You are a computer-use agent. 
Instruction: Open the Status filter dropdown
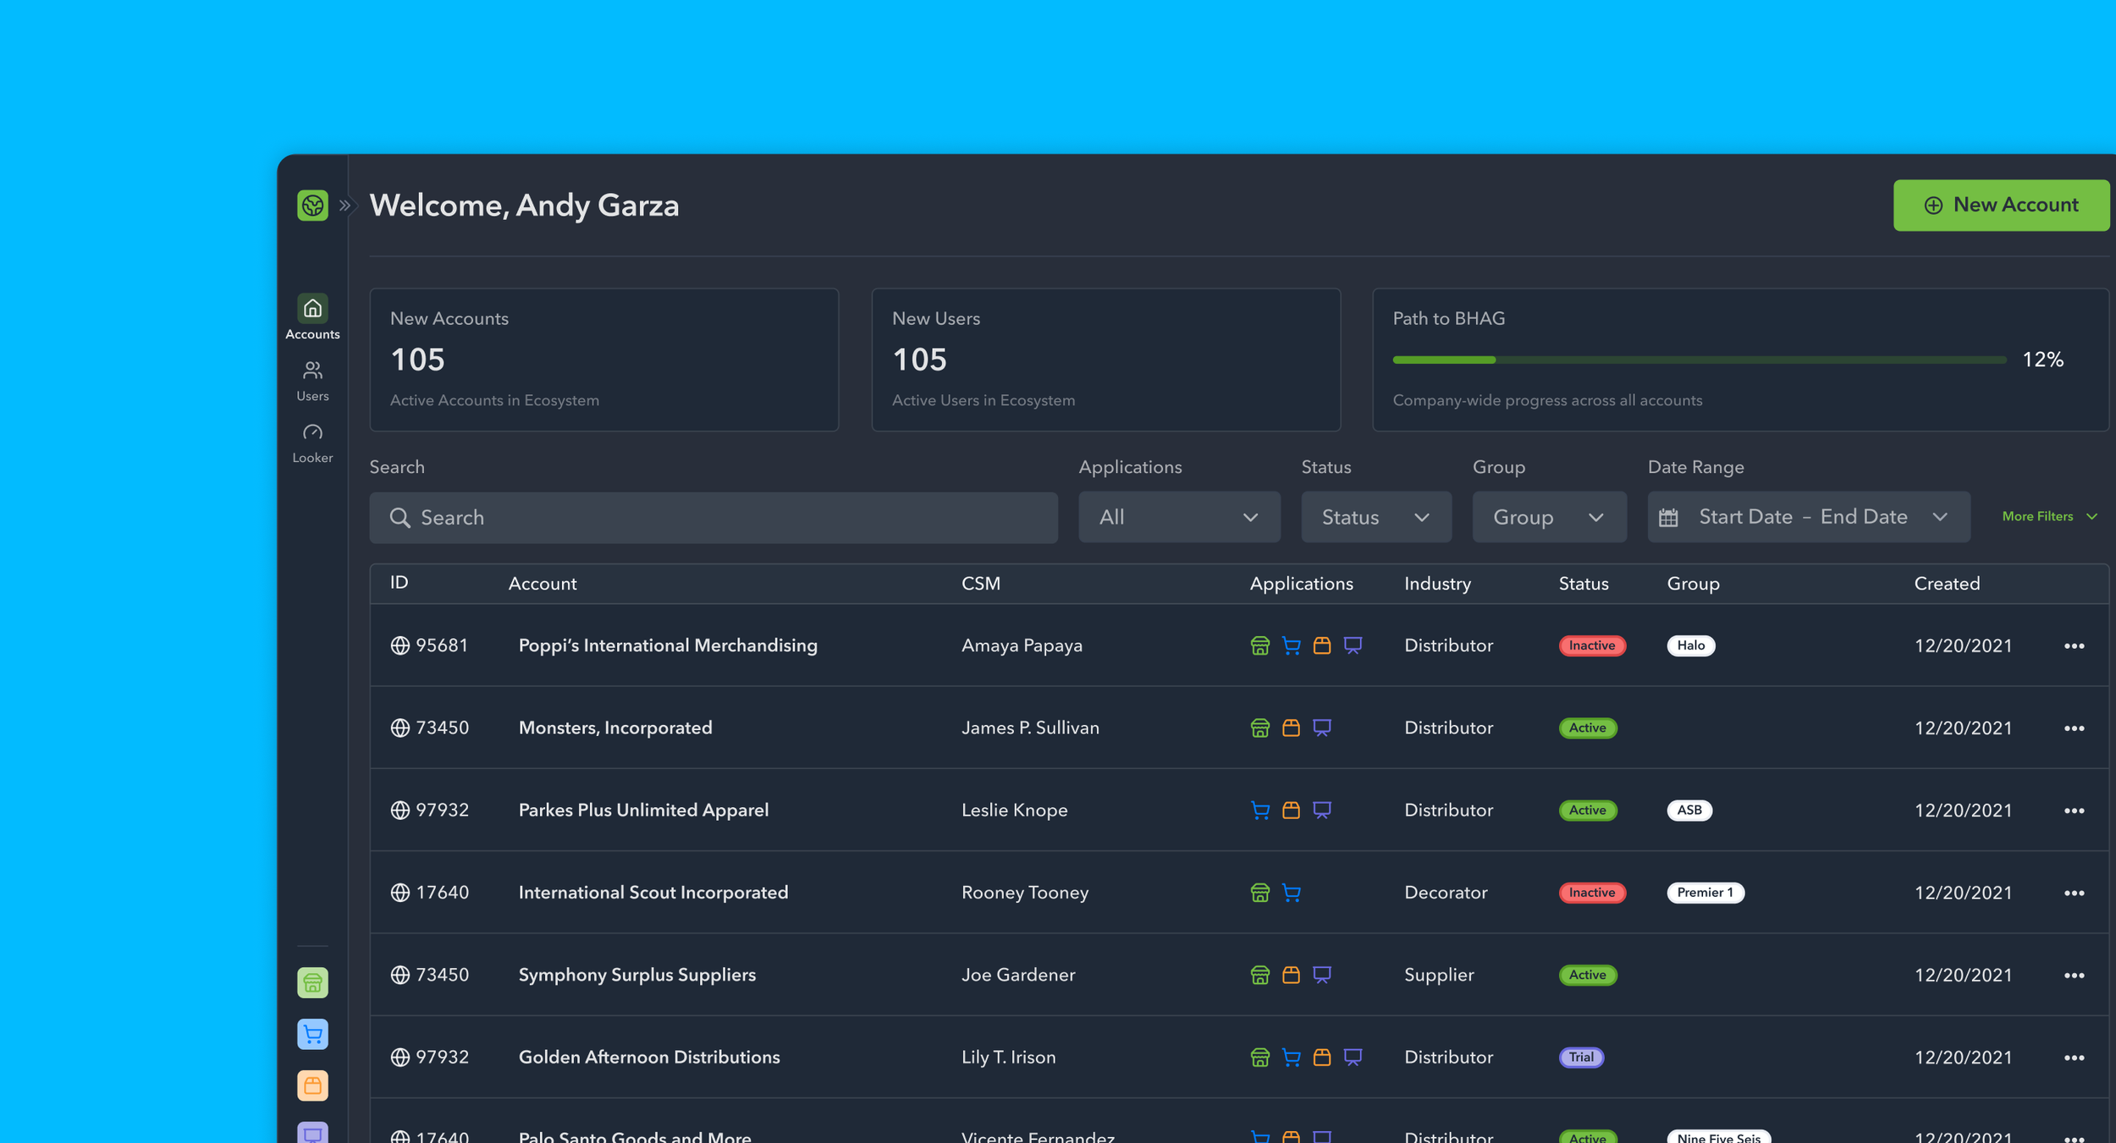1375,517
